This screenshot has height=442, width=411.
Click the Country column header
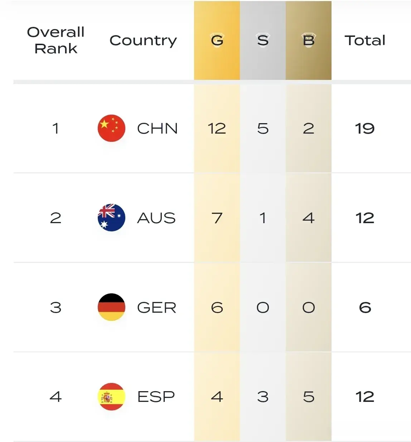point(143,40)
